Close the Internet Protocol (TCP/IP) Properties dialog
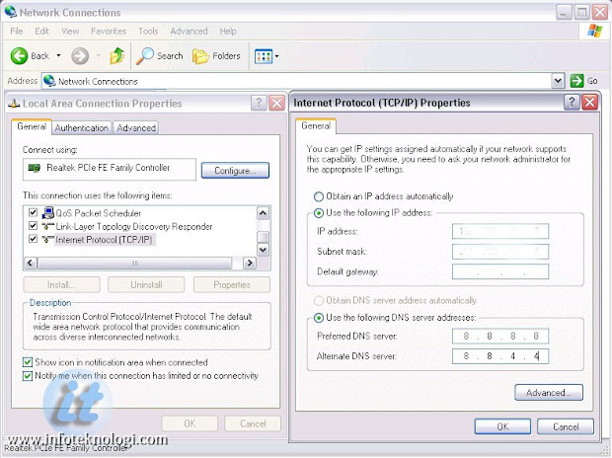 point(589,103)
